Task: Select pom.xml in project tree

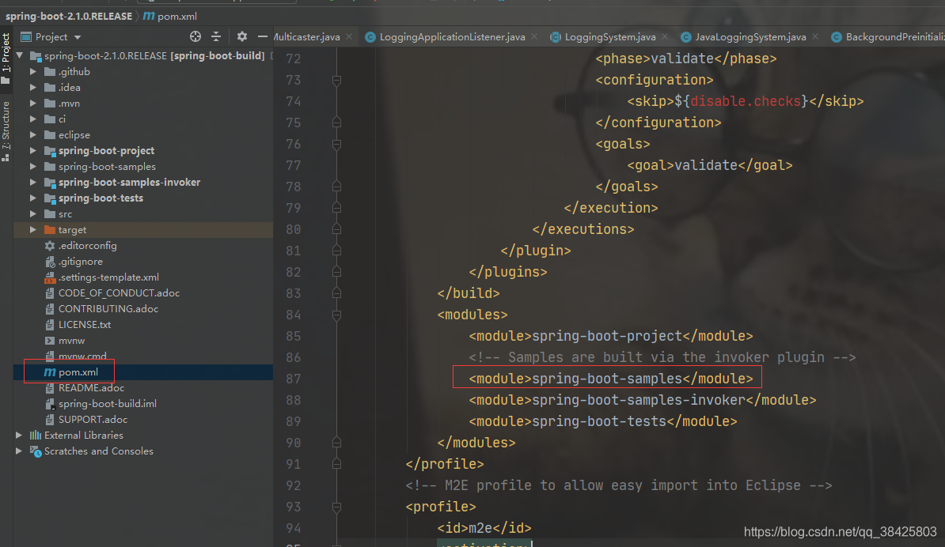Action: coord(78,372)
